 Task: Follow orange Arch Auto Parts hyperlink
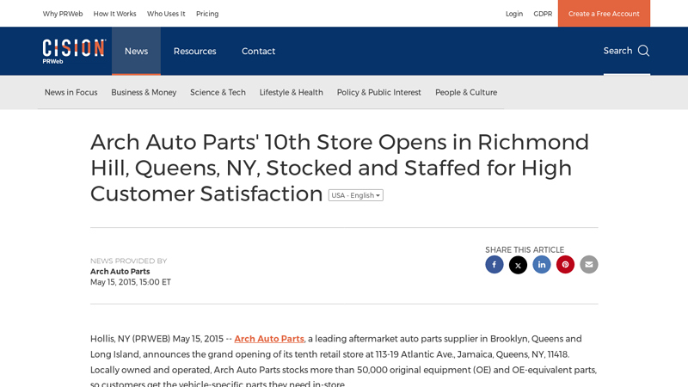269,339
